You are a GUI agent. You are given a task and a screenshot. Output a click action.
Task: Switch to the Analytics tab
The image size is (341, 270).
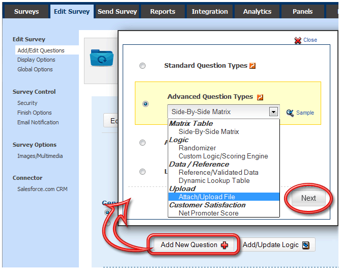[x=257, y=11]
